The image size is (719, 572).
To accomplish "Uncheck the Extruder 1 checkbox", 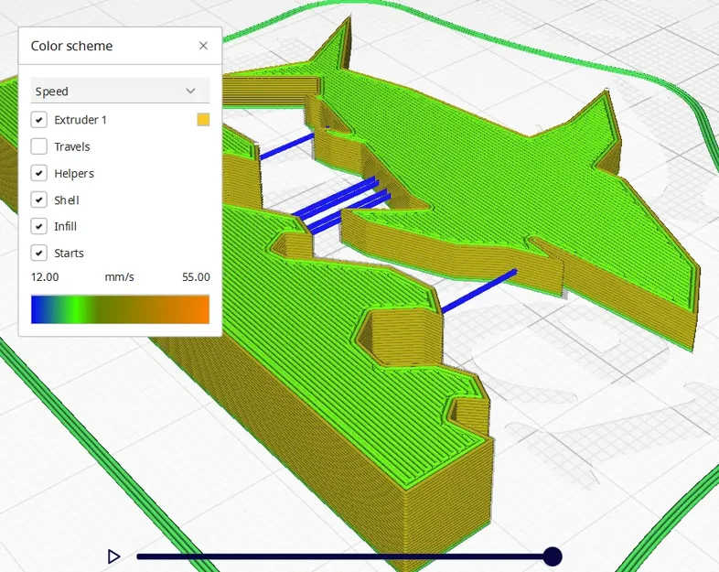I will [x=39, y=120].
